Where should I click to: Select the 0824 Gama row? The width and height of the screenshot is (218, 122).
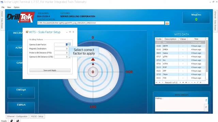[x=180, y=53]
